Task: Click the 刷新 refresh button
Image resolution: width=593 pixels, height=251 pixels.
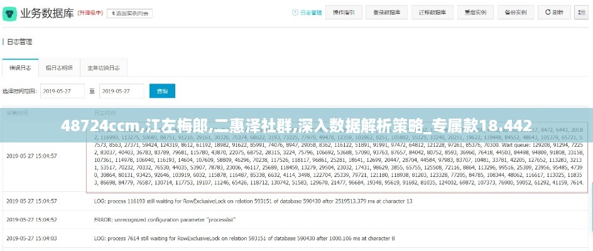Action: [553, 13]
